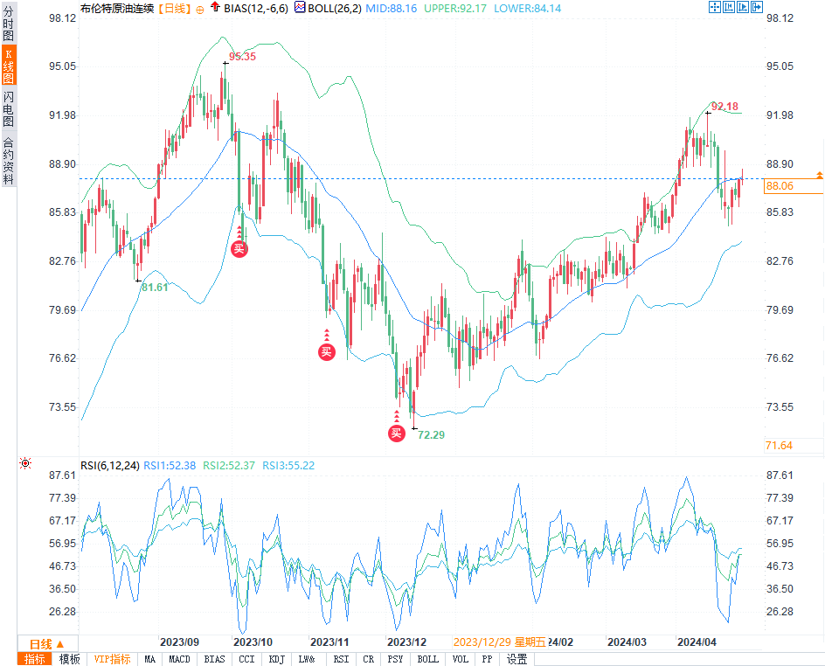The width and height of the screenshot is (825, 666).
Task: Click the last chart toolbar icon at top right
Action: (756, 8)
